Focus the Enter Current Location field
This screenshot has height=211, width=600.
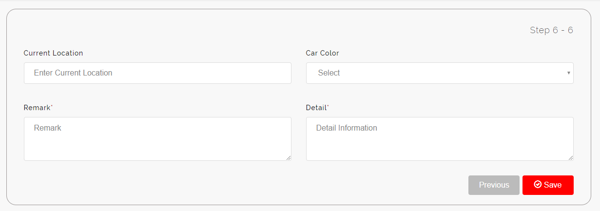point(157,73)
